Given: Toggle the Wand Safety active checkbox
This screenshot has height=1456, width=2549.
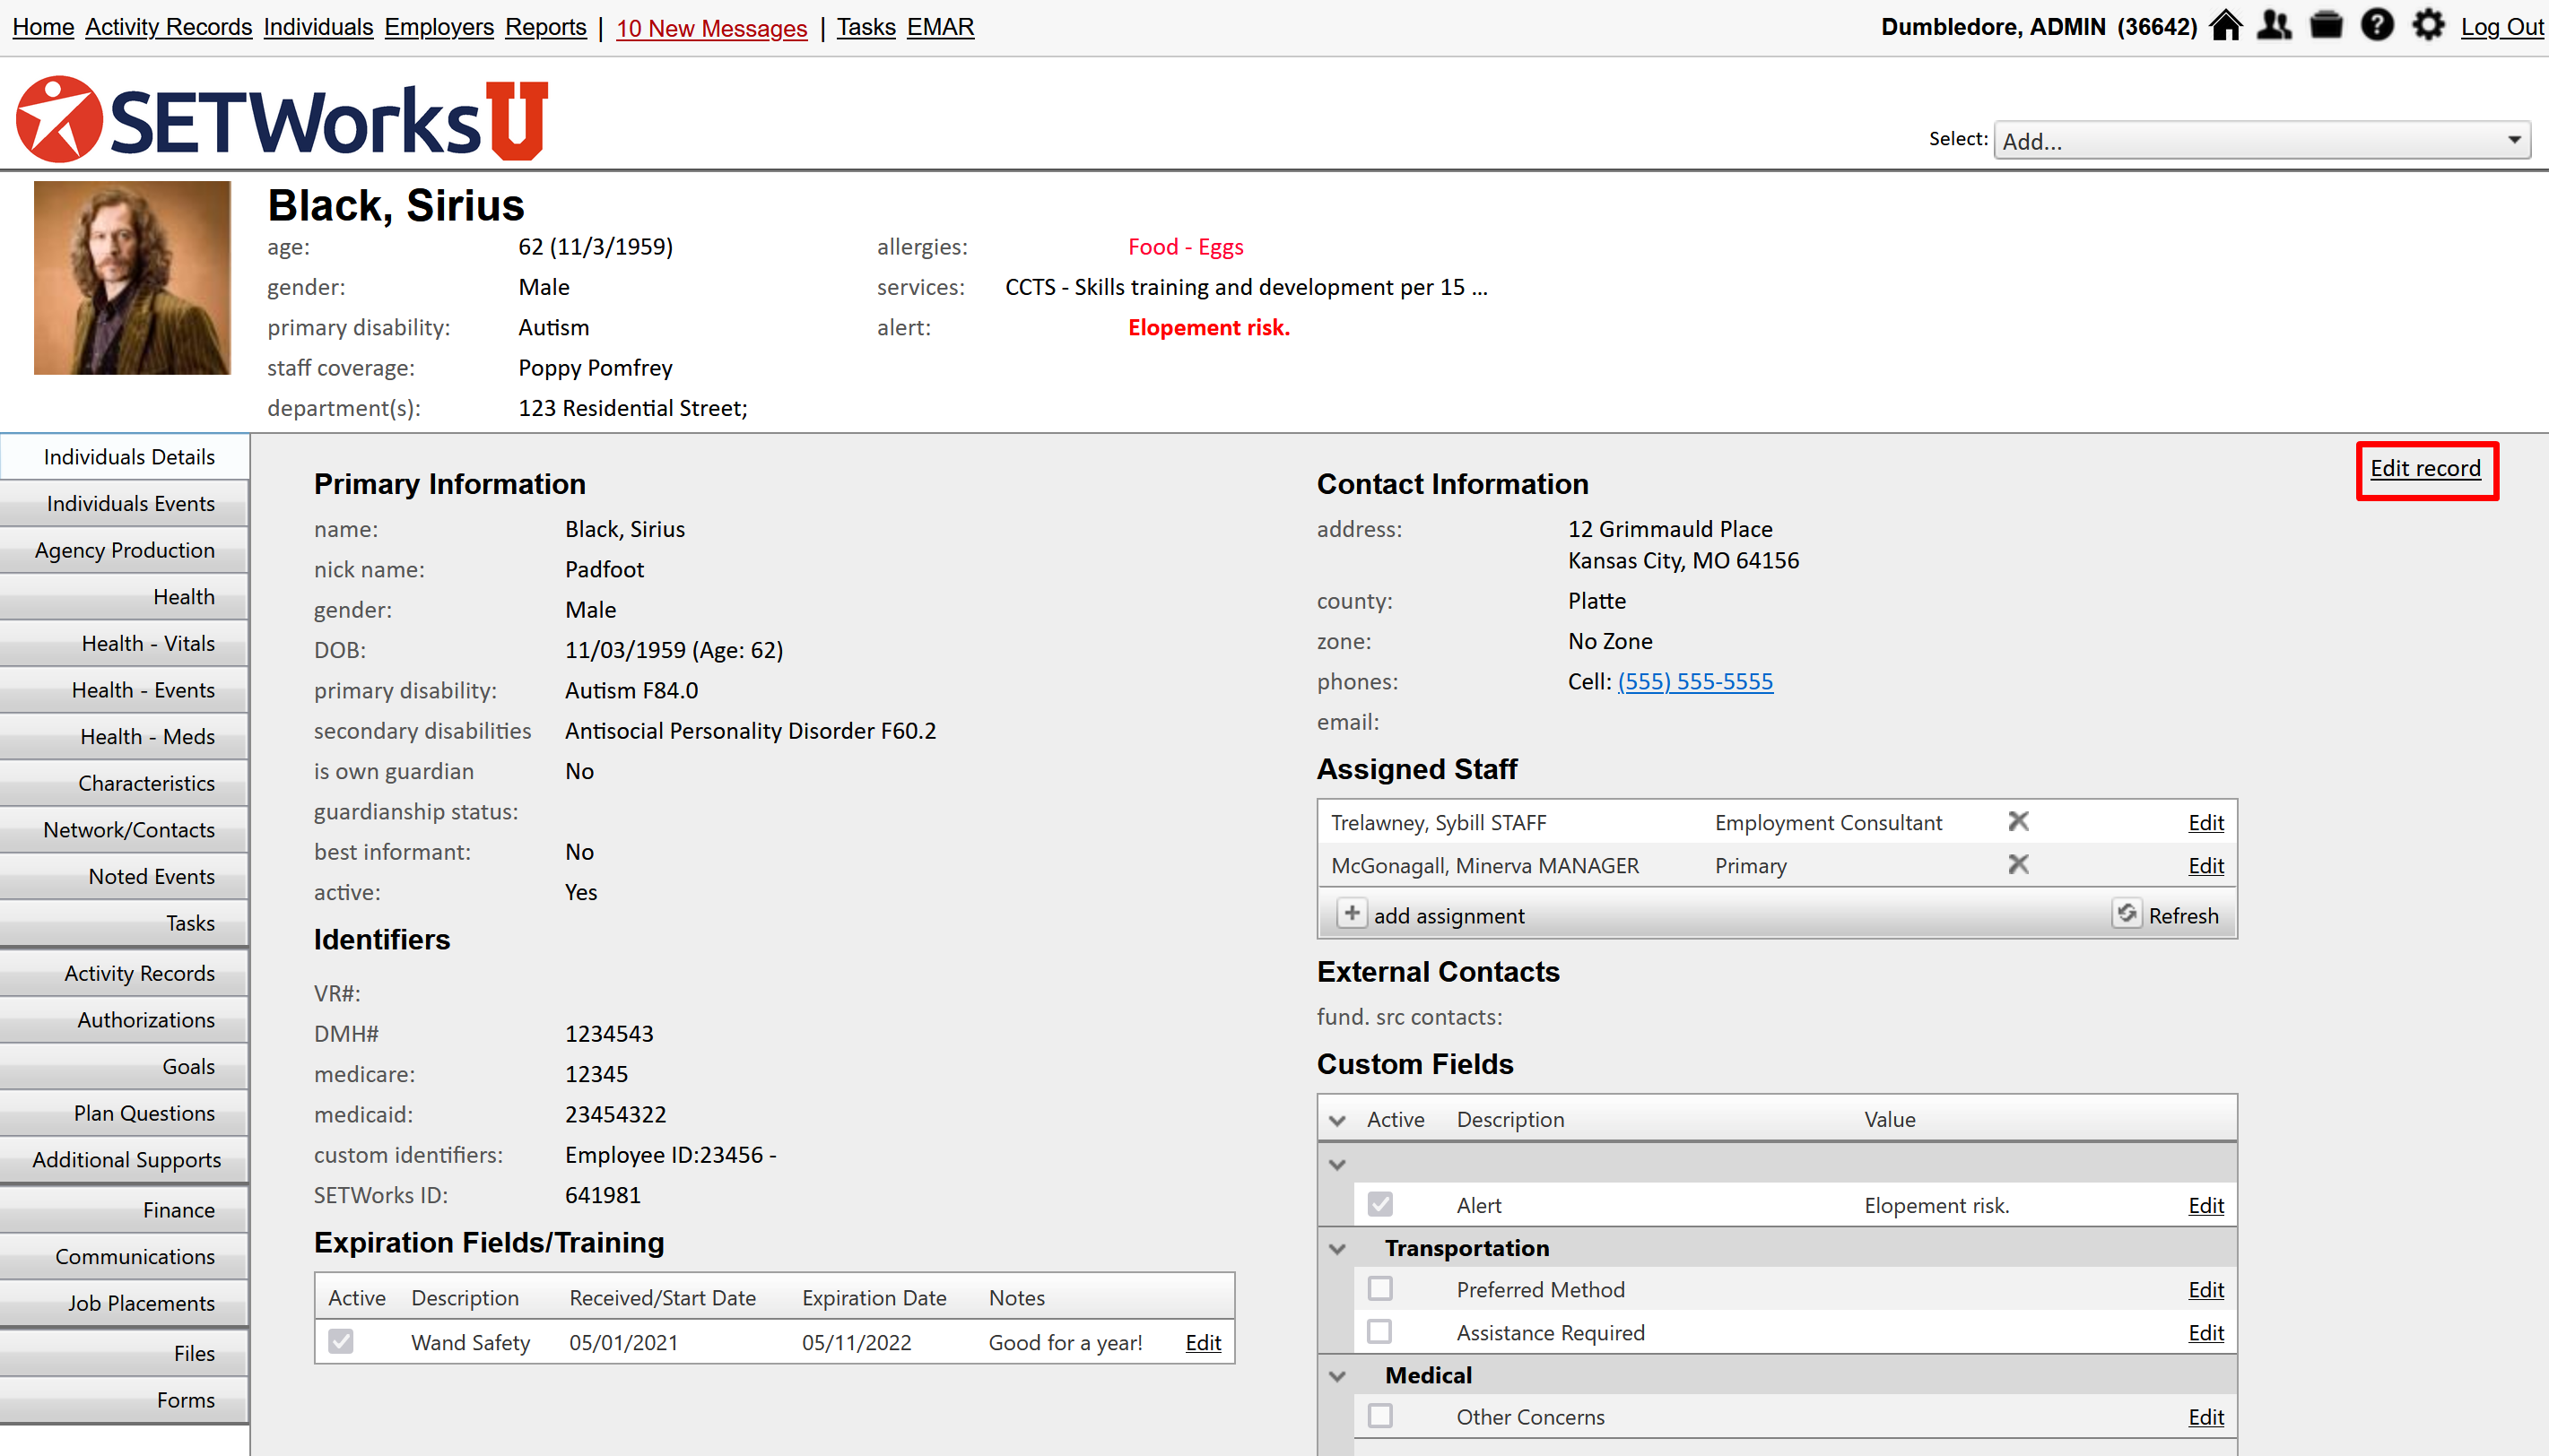Looking at the screenshot, I should point(341,1342).
